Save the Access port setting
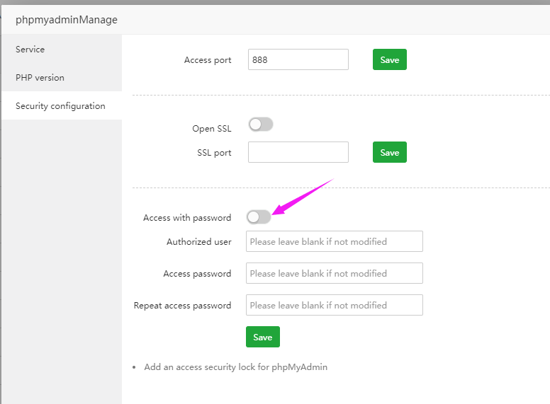Viewport: 550px width, 404px height. [x=390, y=60]
